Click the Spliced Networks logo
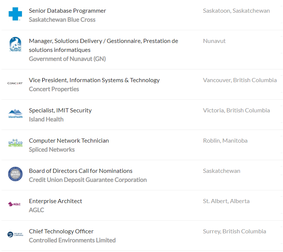This screenshot has height=252, width=283. [x=15, y=144]
